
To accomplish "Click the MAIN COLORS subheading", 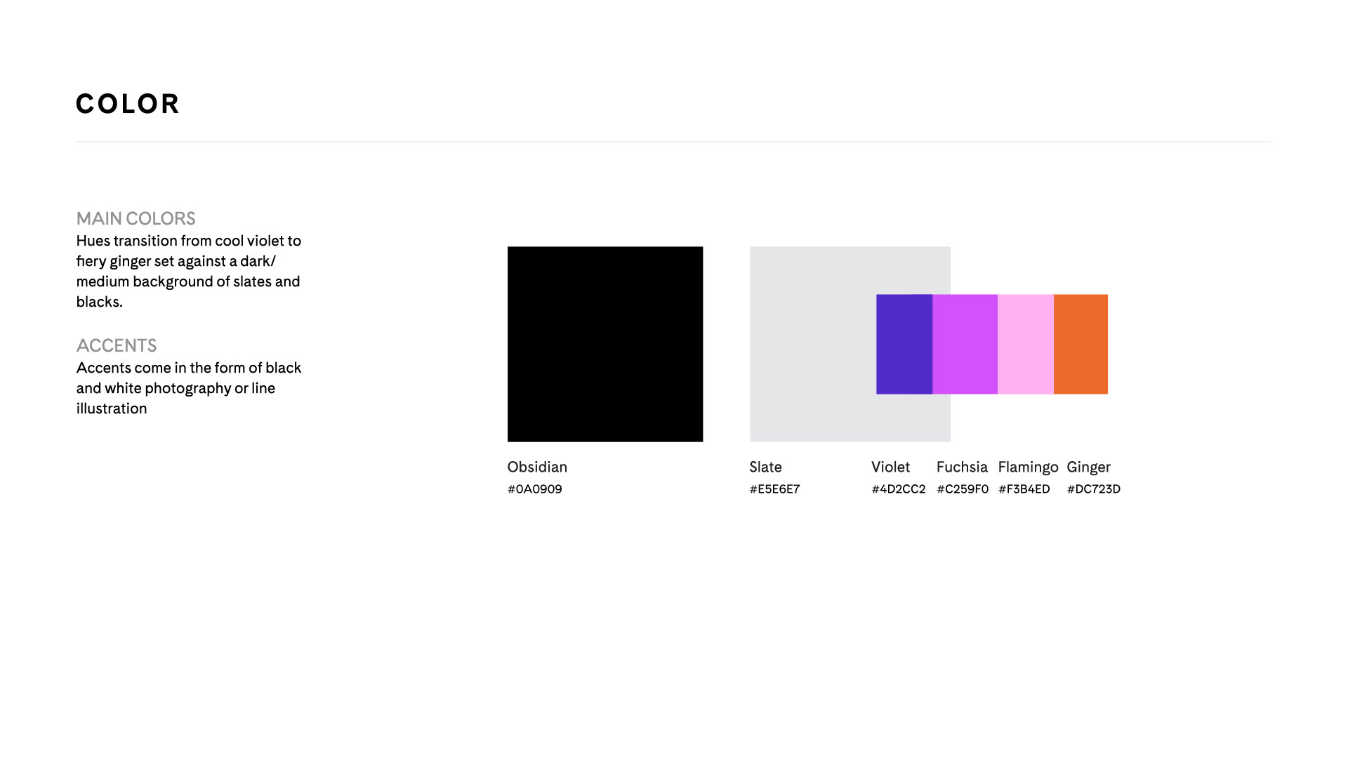I will (x=136, y=218).
